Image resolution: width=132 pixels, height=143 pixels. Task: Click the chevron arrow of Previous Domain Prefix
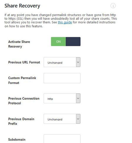(x=78, y=119)
